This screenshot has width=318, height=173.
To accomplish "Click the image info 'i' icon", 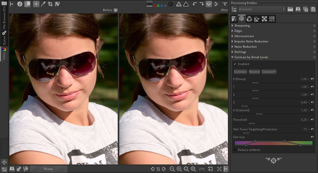I will [20, 4].
